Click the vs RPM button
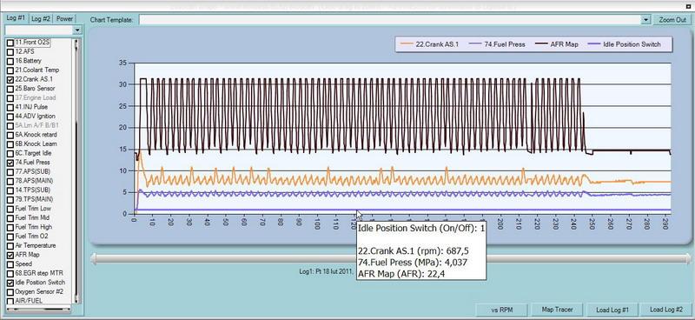695x320 pixels. 502,310
